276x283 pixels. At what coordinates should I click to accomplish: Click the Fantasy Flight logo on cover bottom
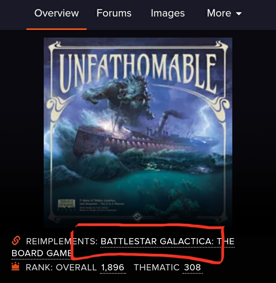click(x=137, y=217)
